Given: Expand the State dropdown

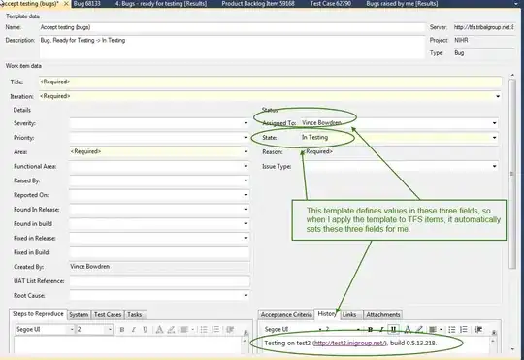Looking at the screenshot, I should (x=494, y=138).
